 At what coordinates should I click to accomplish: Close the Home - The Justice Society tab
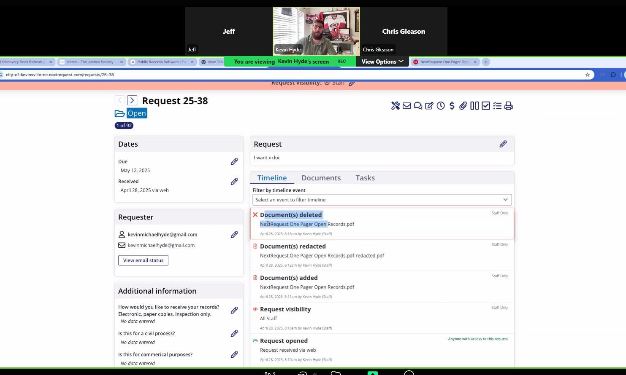pos(122,62)
